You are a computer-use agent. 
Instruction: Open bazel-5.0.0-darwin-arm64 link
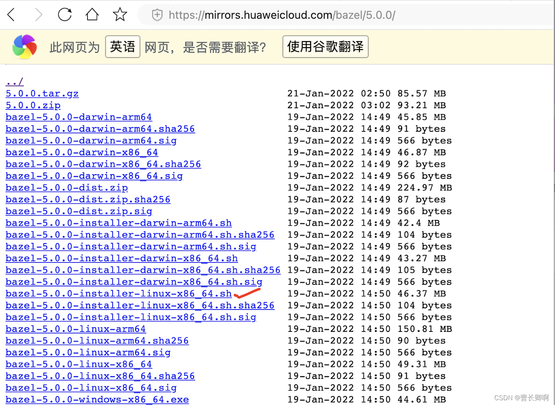pyautogui.click(x=79, y=117)
